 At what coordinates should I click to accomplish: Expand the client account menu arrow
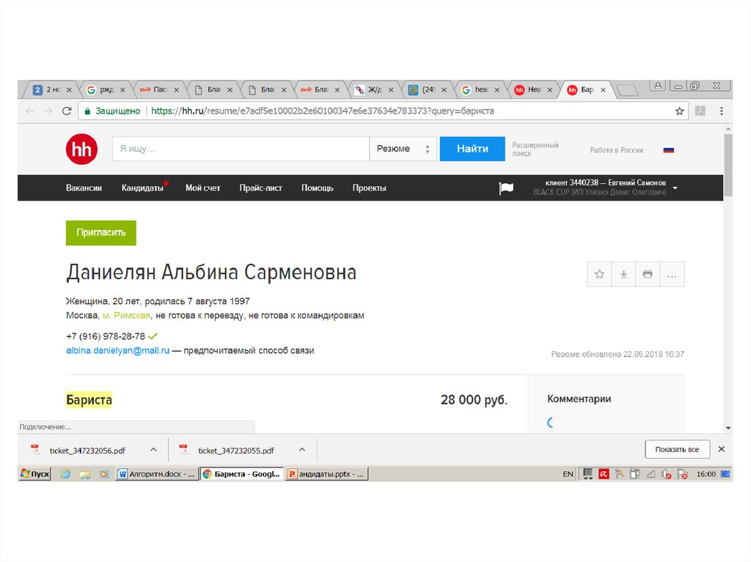pos(675,188)
